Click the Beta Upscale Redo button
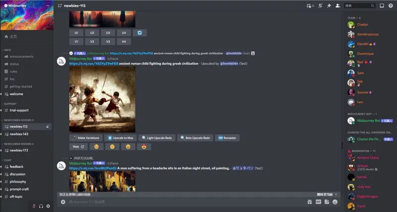This screenshot has width=397, height=212. pos(195,138)
